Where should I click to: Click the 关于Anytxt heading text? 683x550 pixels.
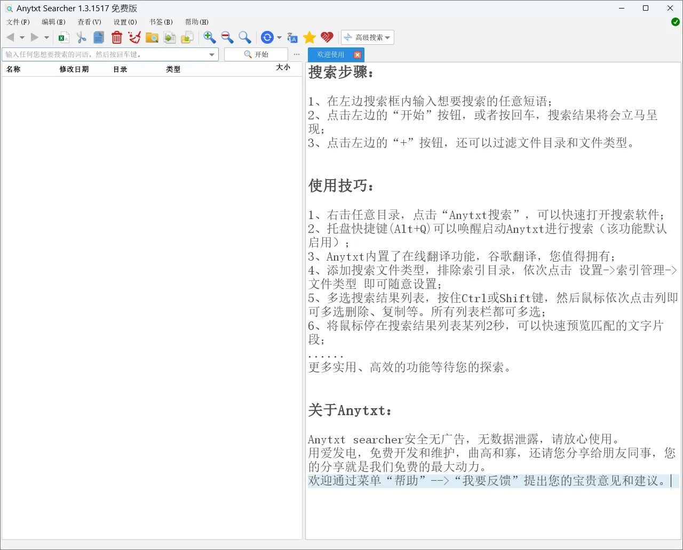(350, 410)
